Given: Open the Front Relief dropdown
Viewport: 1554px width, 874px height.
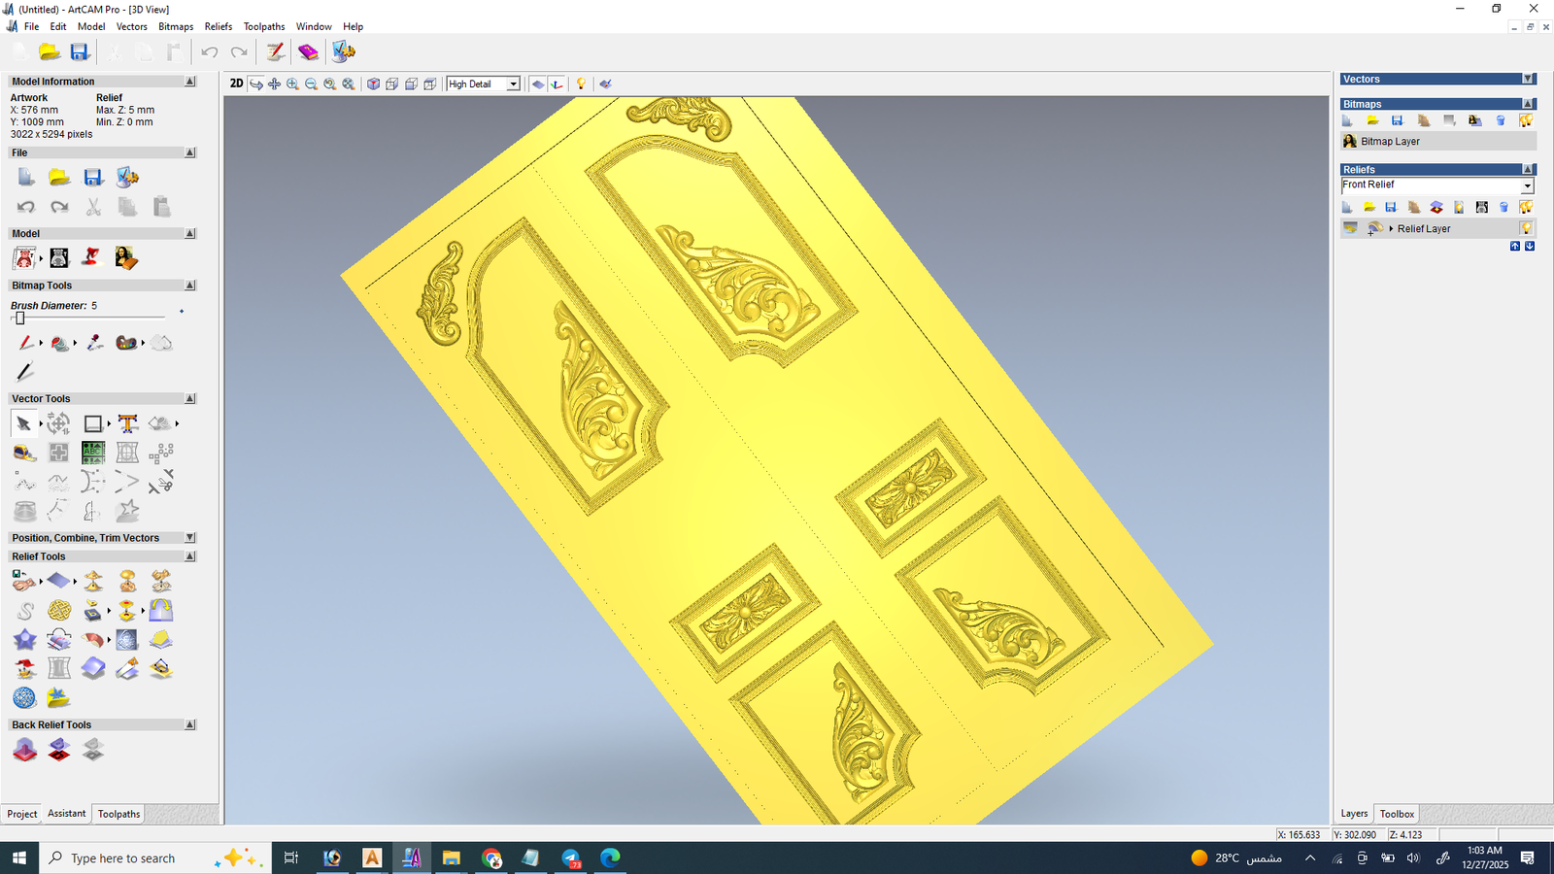Looking at the screenshot, I should [x=1527, y=185].
